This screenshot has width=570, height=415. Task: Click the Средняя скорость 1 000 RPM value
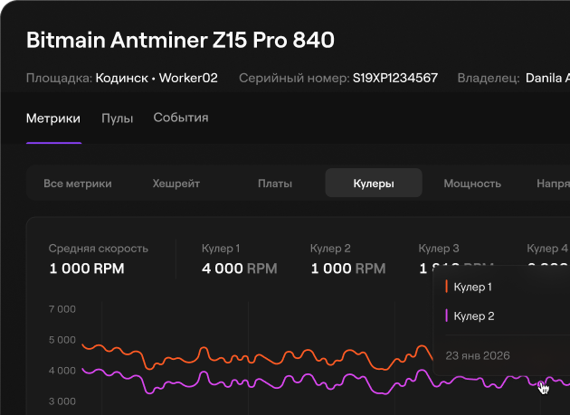click(x=87, y=269)
